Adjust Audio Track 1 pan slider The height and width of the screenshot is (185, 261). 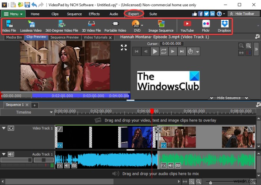44,160
